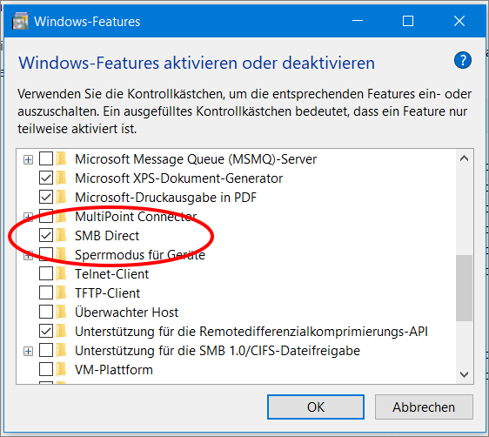
Task: Select Microsoft XPS-Dokument-Generator label
Action: 179,178
